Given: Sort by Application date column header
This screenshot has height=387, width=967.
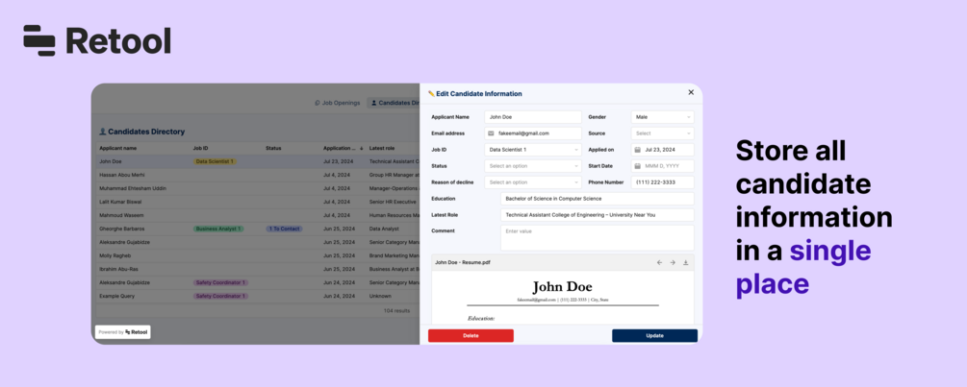Looking at the screenshot, I should click(343, 148).
